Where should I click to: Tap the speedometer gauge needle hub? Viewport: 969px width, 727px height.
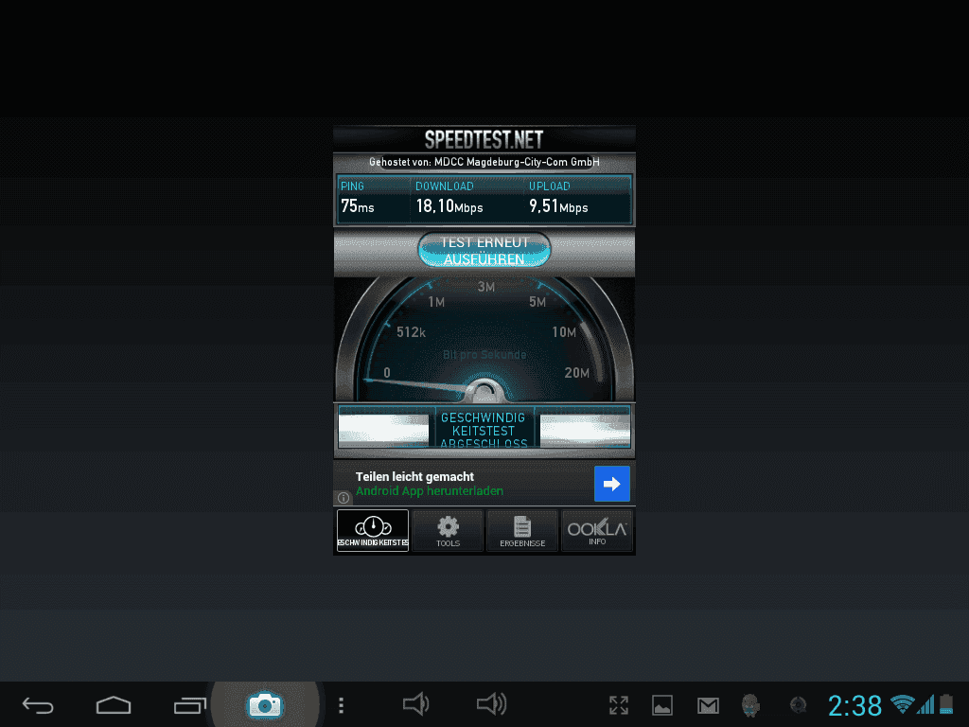484,391
